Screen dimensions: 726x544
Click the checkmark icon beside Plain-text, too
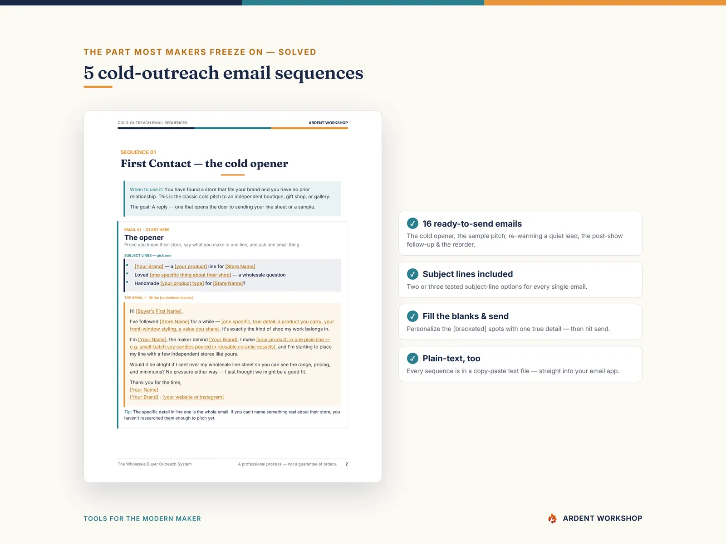[412, 358]
